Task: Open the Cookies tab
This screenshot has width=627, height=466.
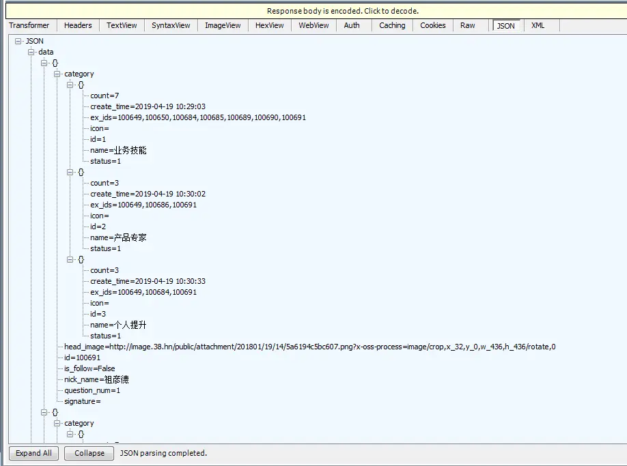Action: (x=432, y=25)
